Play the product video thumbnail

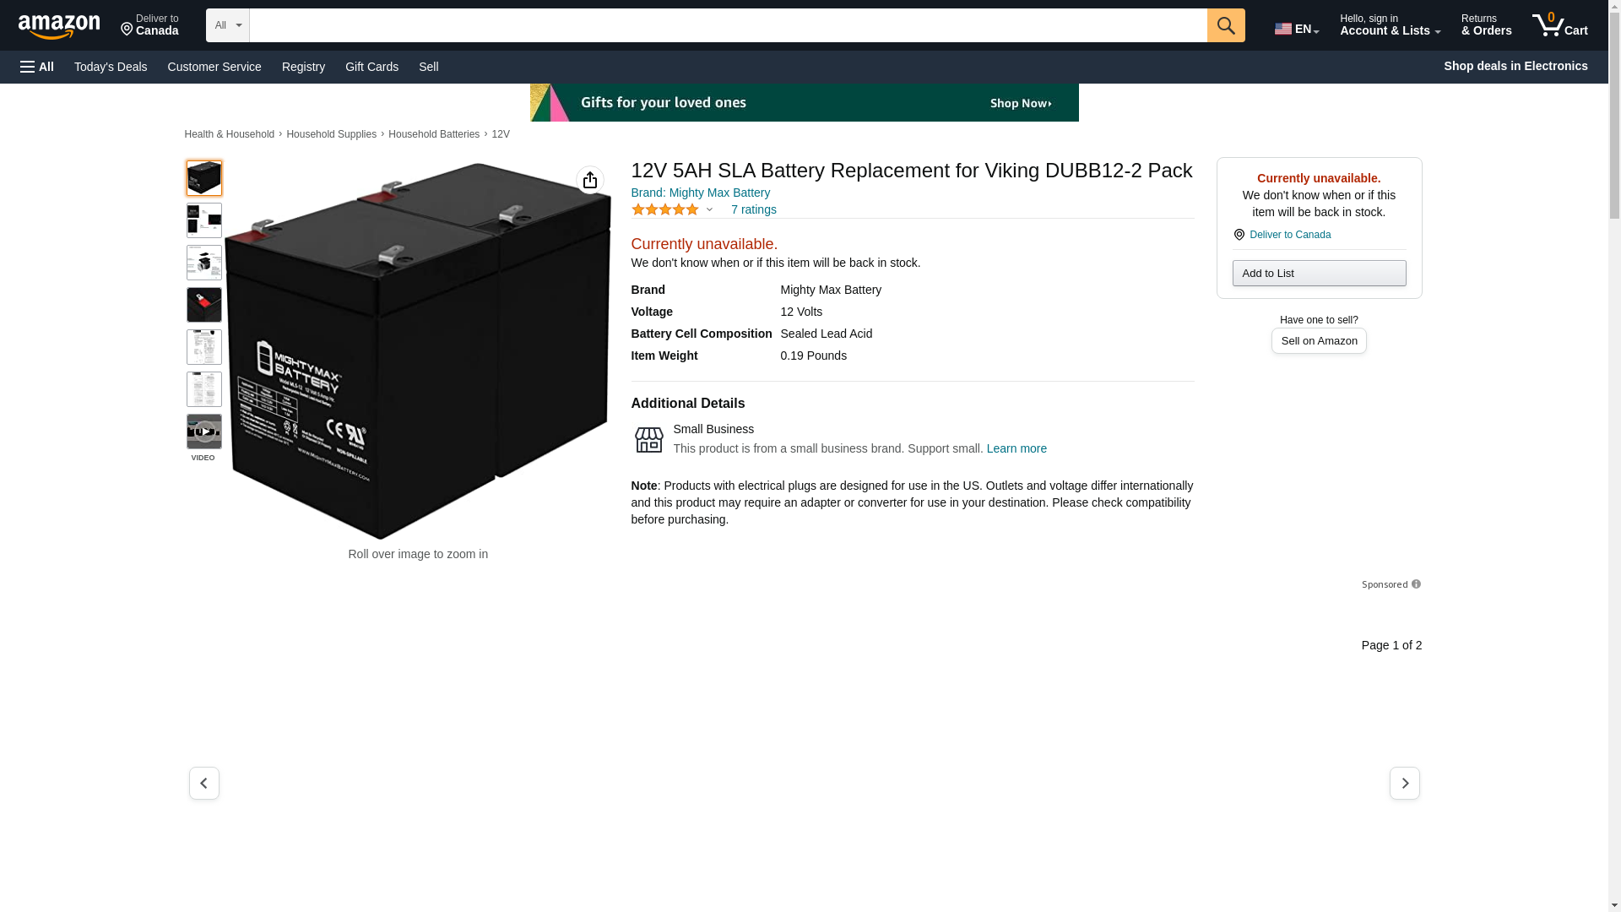coord(203,432)
